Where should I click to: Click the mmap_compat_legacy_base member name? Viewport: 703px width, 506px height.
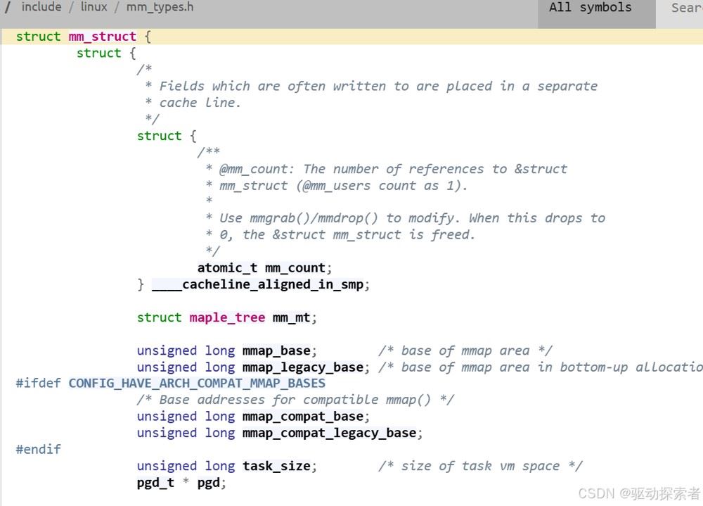coord(330,434)
